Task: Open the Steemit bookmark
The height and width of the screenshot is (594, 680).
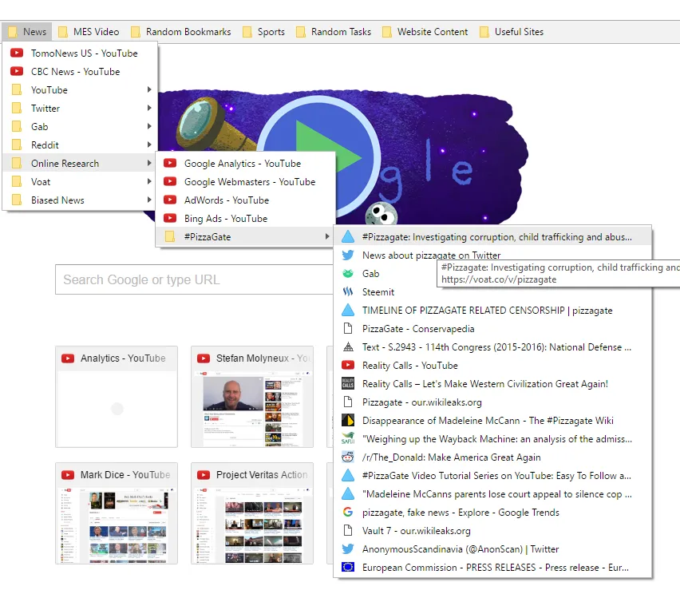Action: 492,291
